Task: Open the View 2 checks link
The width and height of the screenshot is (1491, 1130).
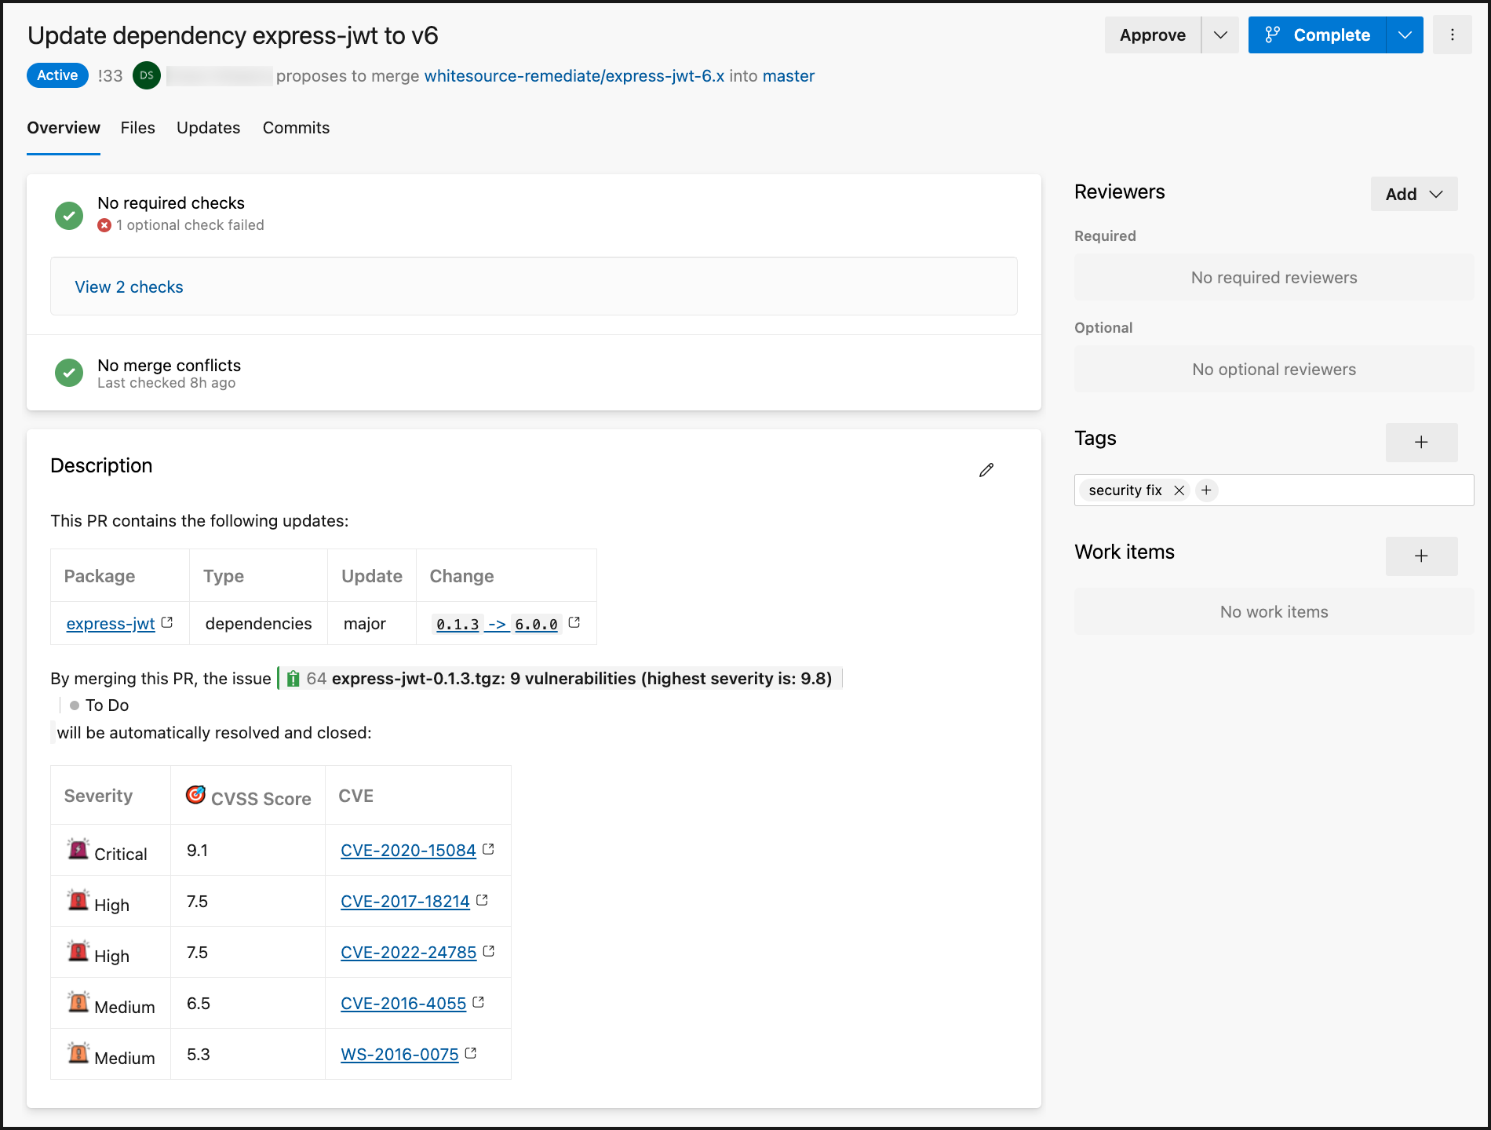Action: [129, 287]
